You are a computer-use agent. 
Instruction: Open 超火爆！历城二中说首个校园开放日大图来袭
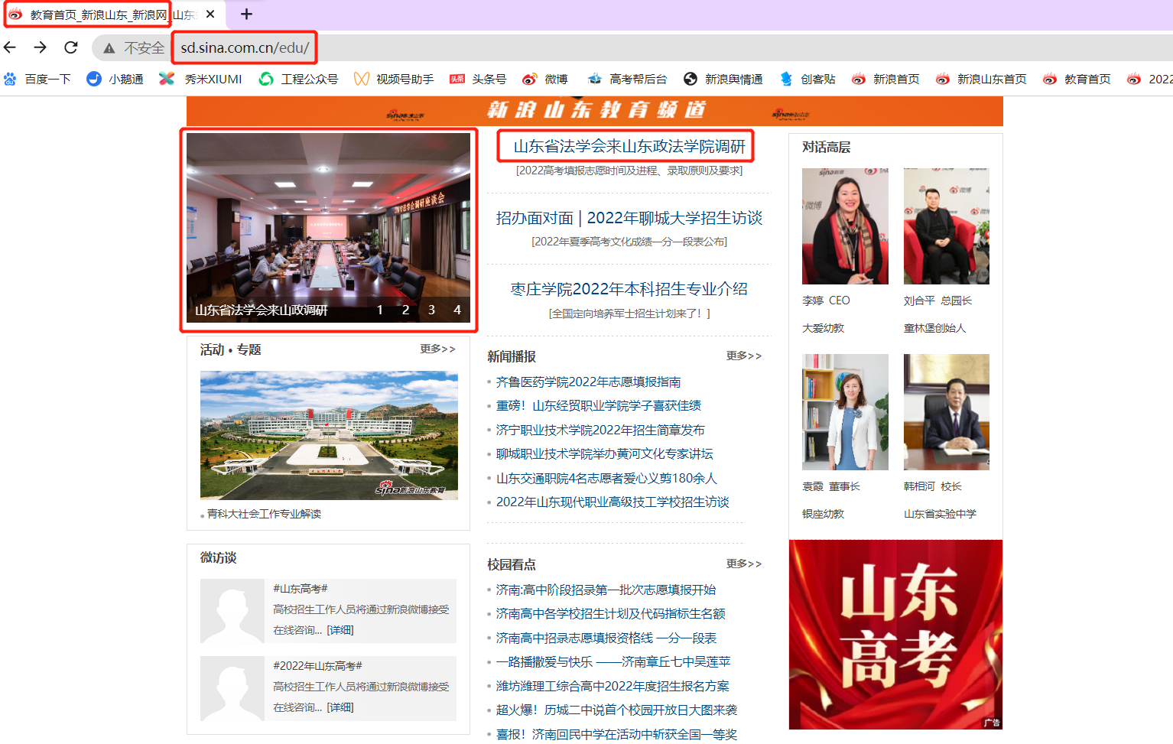(616, 710)
